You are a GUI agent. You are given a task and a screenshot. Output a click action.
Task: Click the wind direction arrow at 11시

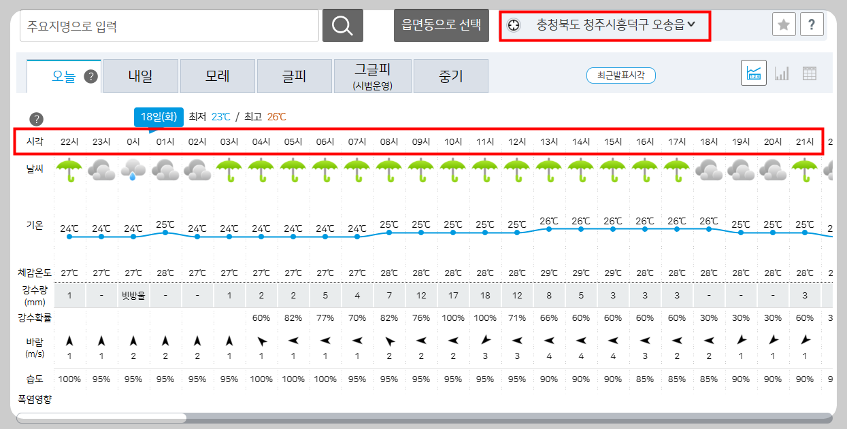(485, 340)
